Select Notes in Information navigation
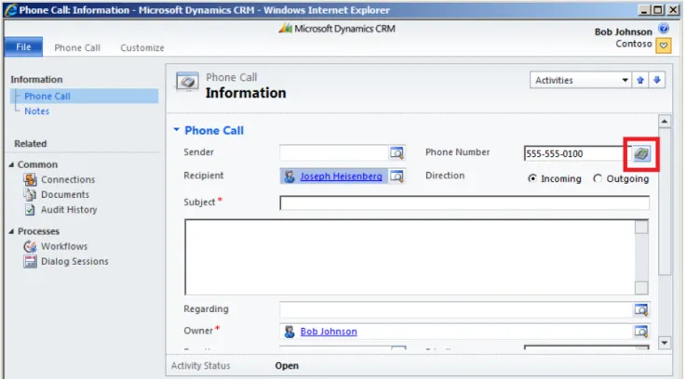Image resolution: width=686 pixels, height=379 pixels. [x=36, y=111]
